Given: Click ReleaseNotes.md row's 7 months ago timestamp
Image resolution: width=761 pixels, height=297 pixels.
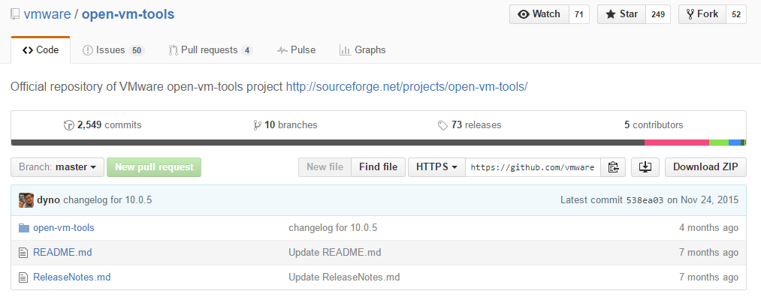Looking at the screenshot, I should (708, 277).
